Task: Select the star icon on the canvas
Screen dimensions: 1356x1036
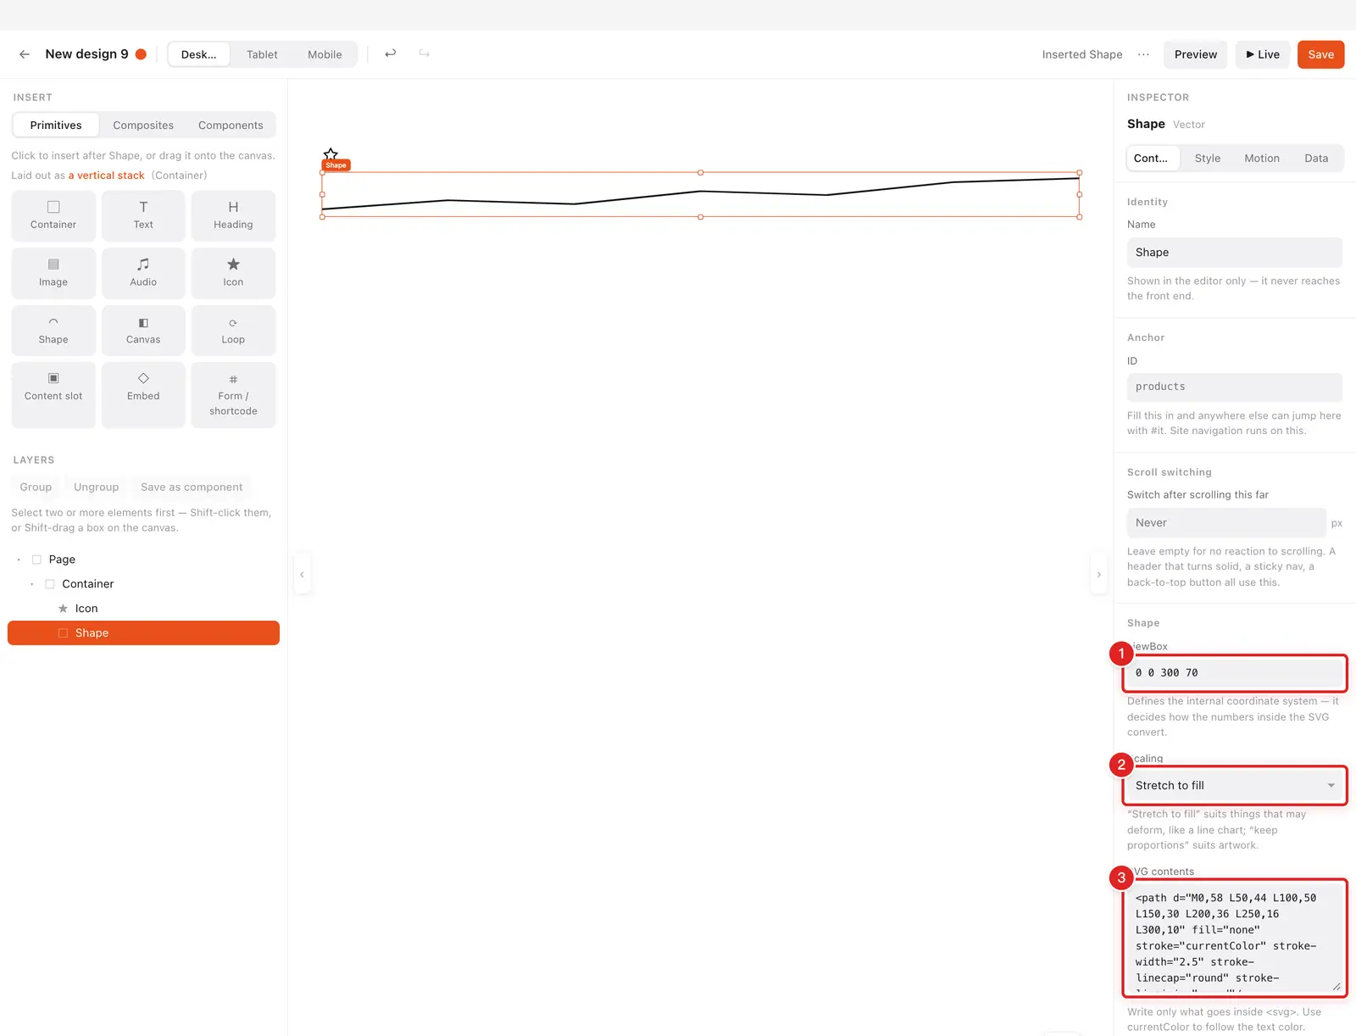Action: 331,153
